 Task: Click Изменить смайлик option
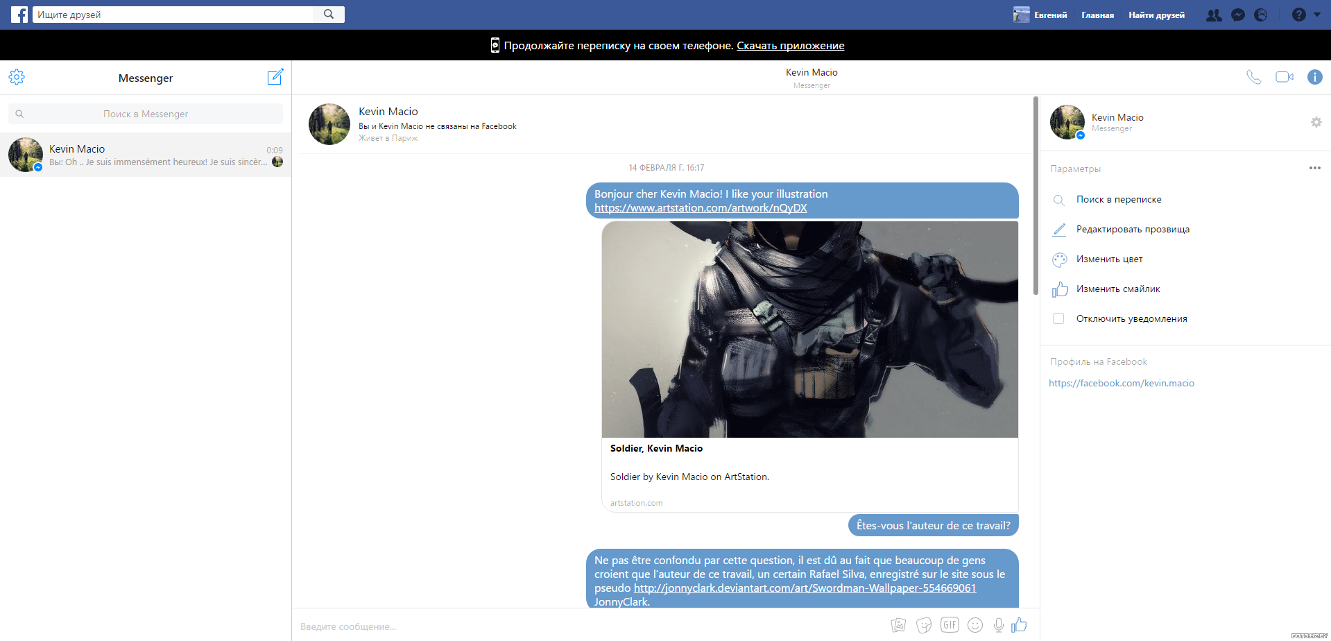(x=1118, y=289)
